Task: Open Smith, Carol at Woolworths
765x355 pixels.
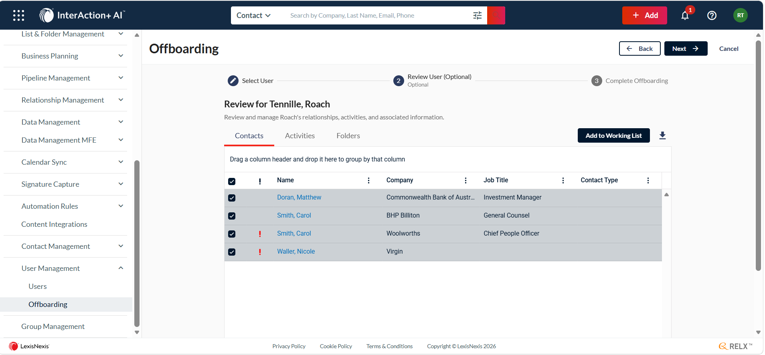Action: [x=294, y=234]
